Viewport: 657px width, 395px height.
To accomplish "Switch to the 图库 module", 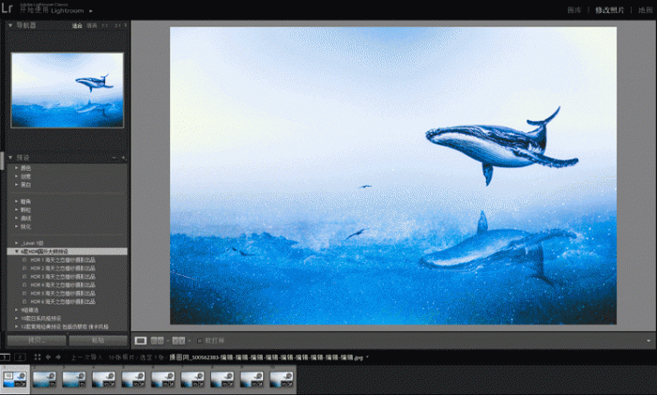I will click(574, 10).
